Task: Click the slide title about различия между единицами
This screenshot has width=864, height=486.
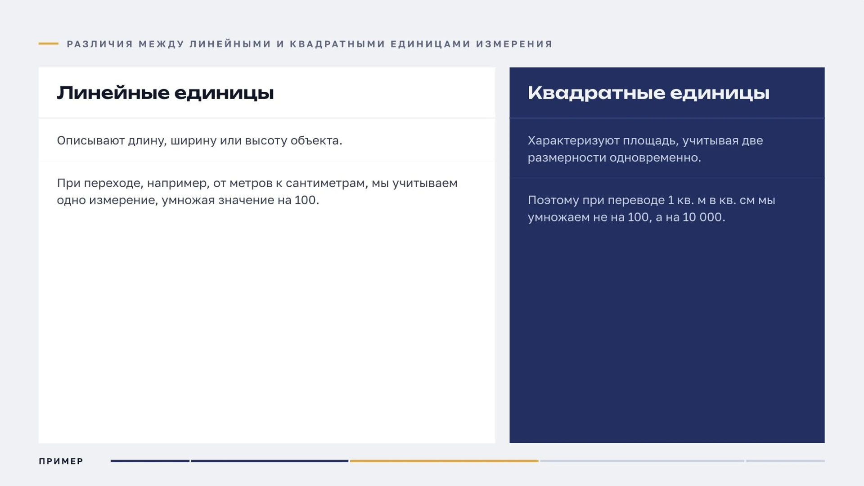Action: [310, 44]
